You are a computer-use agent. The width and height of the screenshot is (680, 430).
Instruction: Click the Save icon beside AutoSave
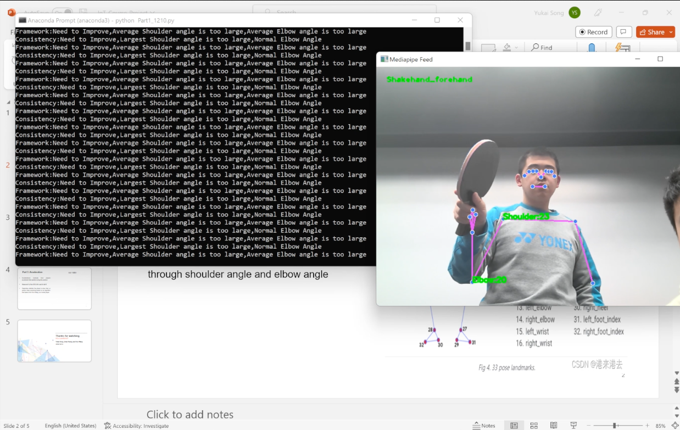83,12
